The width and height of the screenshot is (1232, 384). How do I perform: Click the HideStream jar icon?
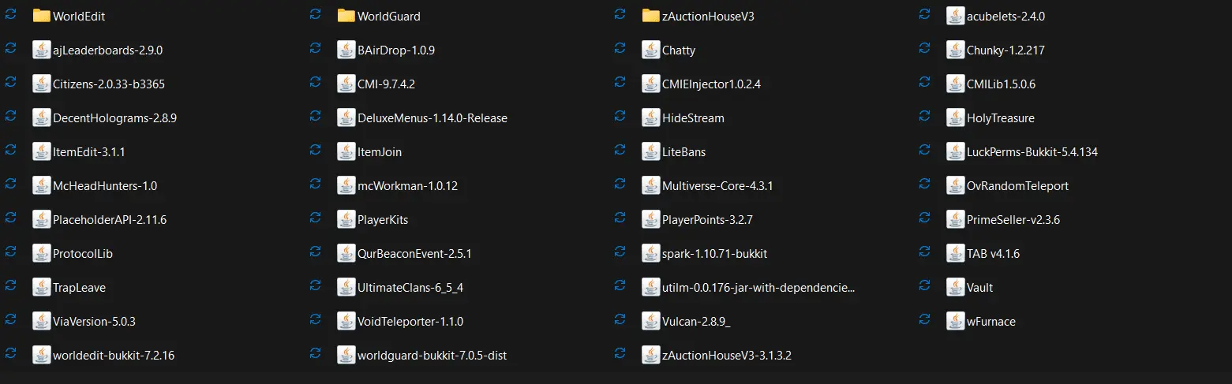[651, 117]
